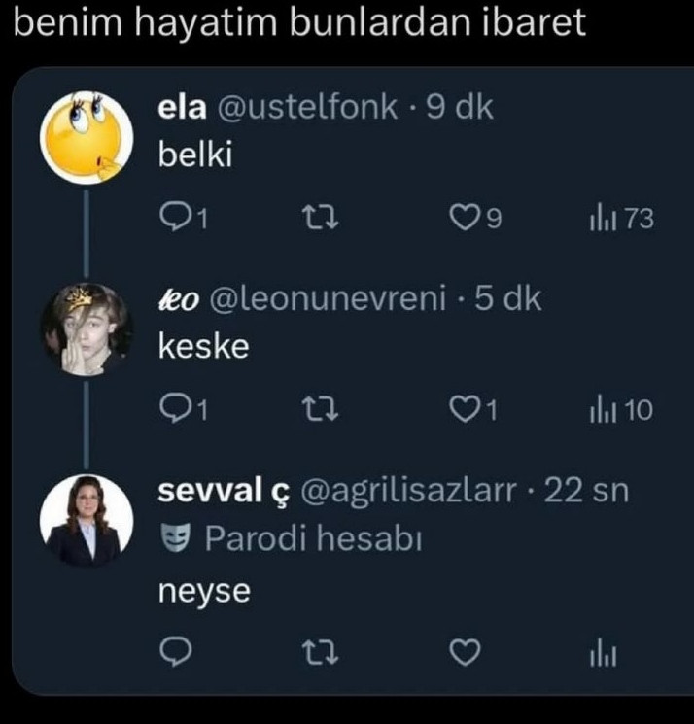The image size is (694, 724).
Task: View analytics showing 10 views
Action: click(x=620, y=411)
